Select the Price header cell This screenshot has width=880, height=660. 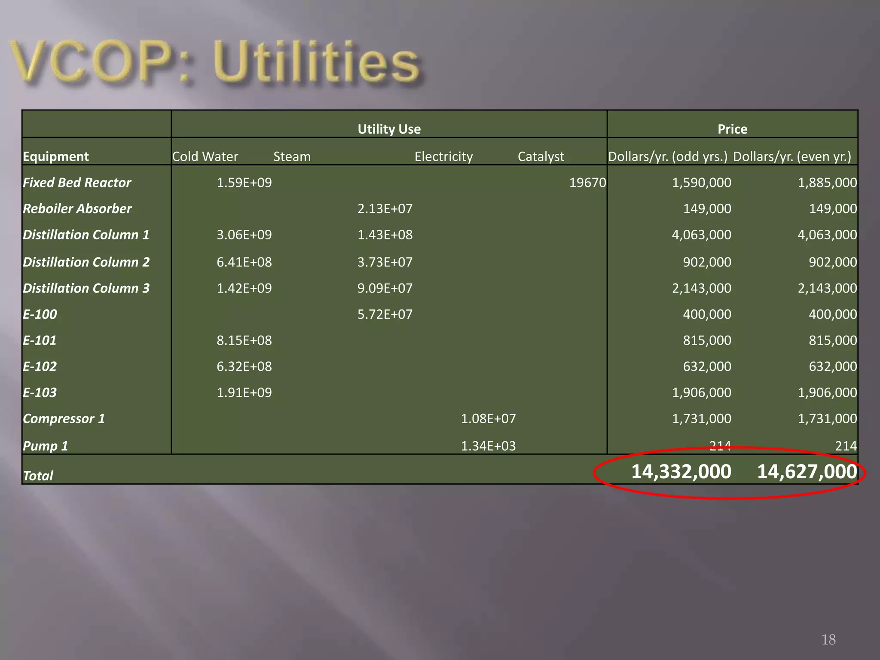coord(732,129)
